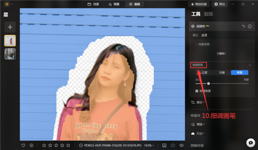Toggle before/after compare view
Viewport: 258px width, 150px height.
tap(173, 145)
